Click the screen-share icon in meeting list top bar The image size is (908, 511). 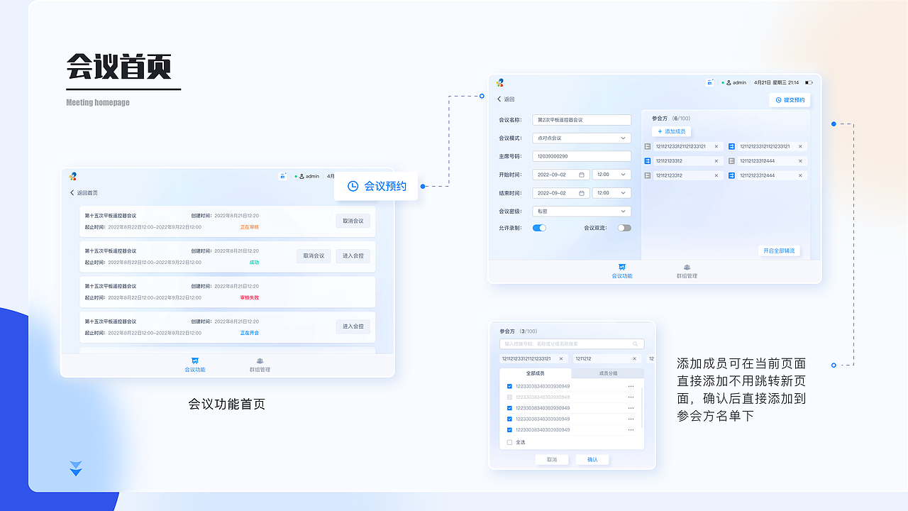[x=282, y=176]
